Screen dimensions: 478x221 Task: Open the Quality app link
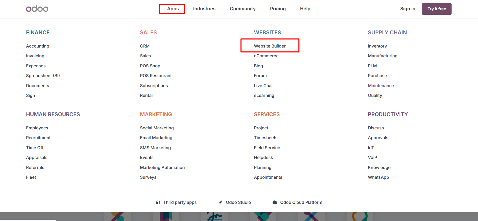pos(375,96)
